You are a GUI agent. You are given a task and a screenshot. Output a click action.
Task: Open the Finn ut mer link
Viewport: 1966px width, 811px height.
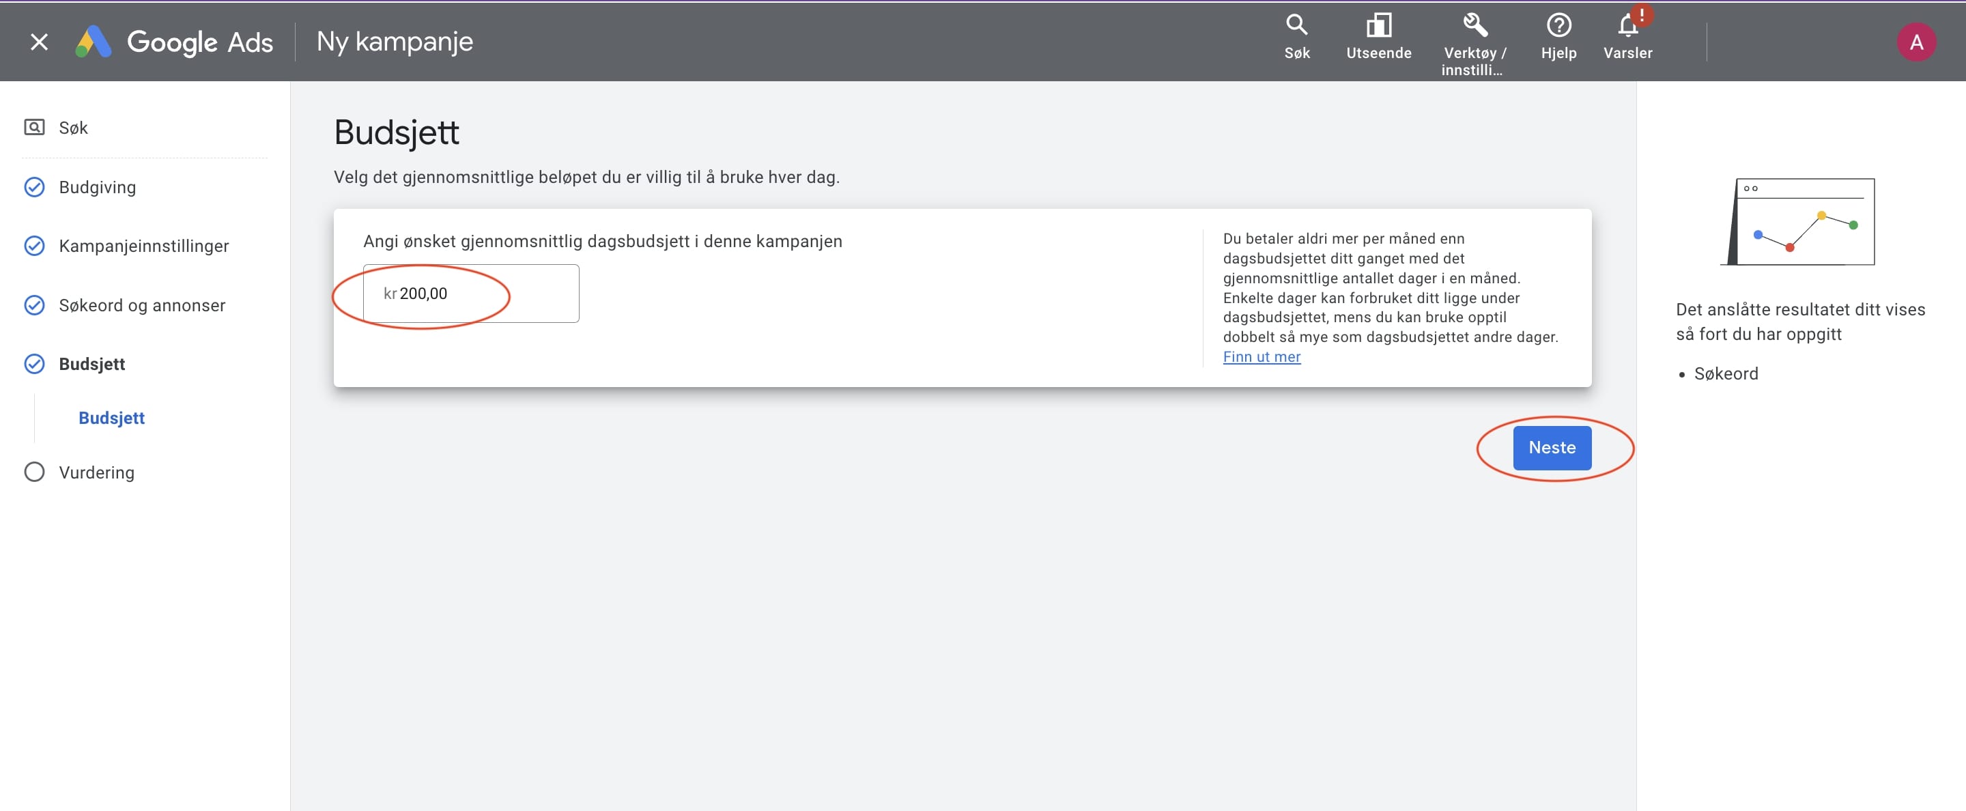click(1261, 357)
